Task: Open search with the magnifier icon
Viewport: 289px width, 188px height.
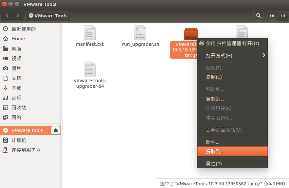Action: tap(259, 15)
